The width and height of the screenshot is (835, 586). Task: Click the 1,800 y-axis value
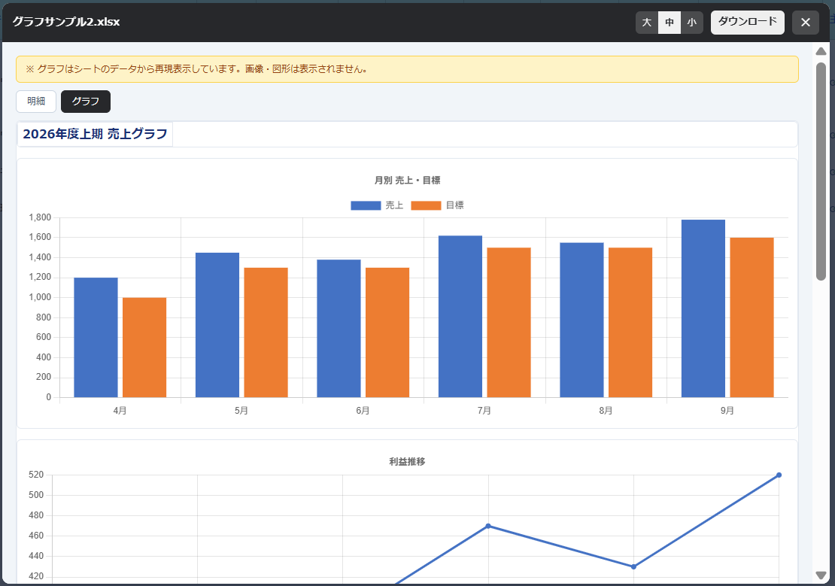pos(40,217)
